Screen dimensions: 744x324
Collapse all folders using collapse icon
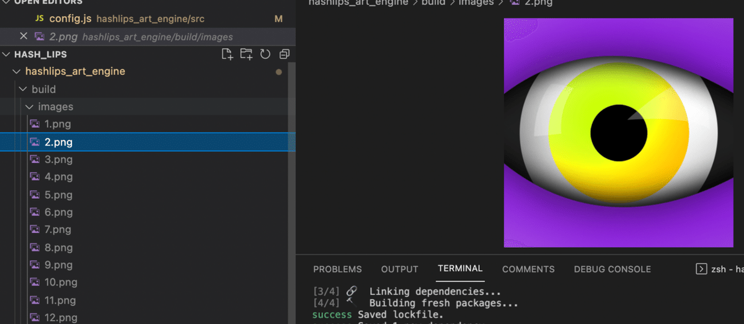tap(285, 54)
